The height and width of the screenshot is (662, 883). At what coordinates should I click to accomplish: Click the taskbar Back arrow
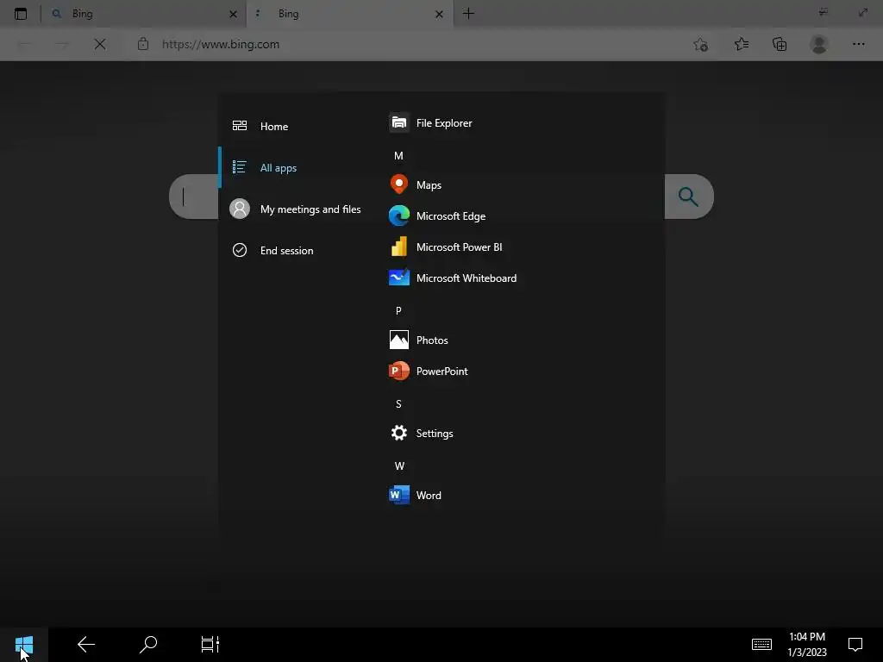coord(86,644)
